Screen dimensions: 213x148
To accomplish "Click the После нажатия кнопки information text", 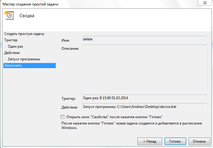I will pos(132,125).
